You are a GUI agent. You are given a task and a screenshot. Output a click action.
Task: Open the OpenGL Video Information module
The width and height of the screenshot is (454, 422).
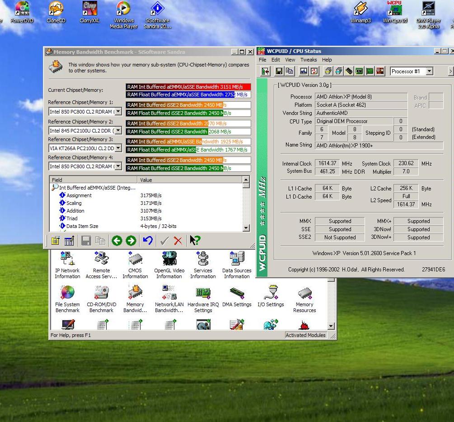pyautogui.click(x=169, y=265)
